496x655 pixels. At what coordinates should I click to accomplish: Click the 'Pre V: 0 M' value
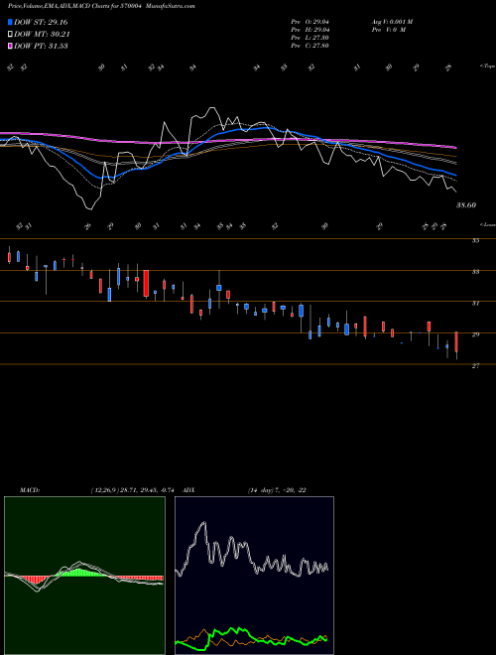pos(388,30)
